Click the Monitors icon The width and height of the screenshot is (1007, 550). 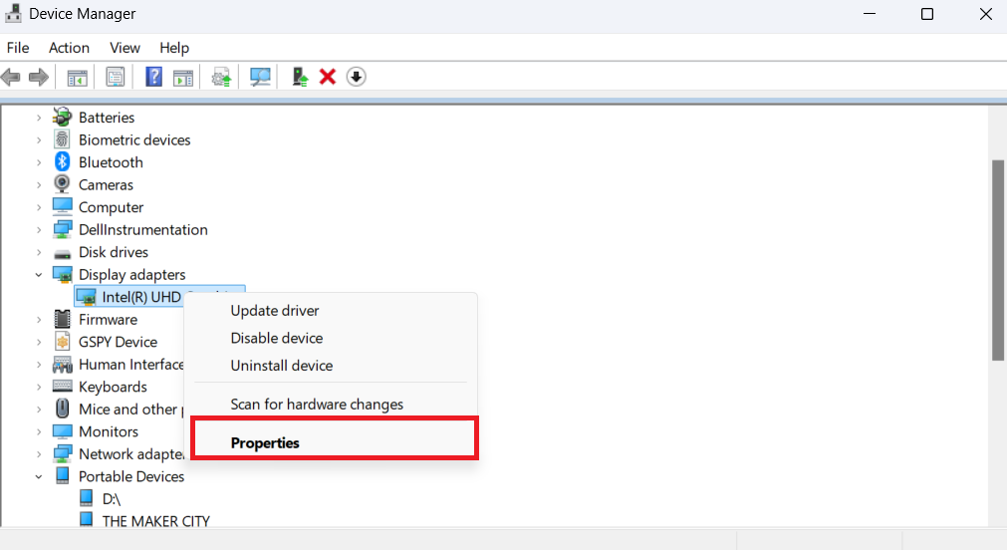coord(63,431)
